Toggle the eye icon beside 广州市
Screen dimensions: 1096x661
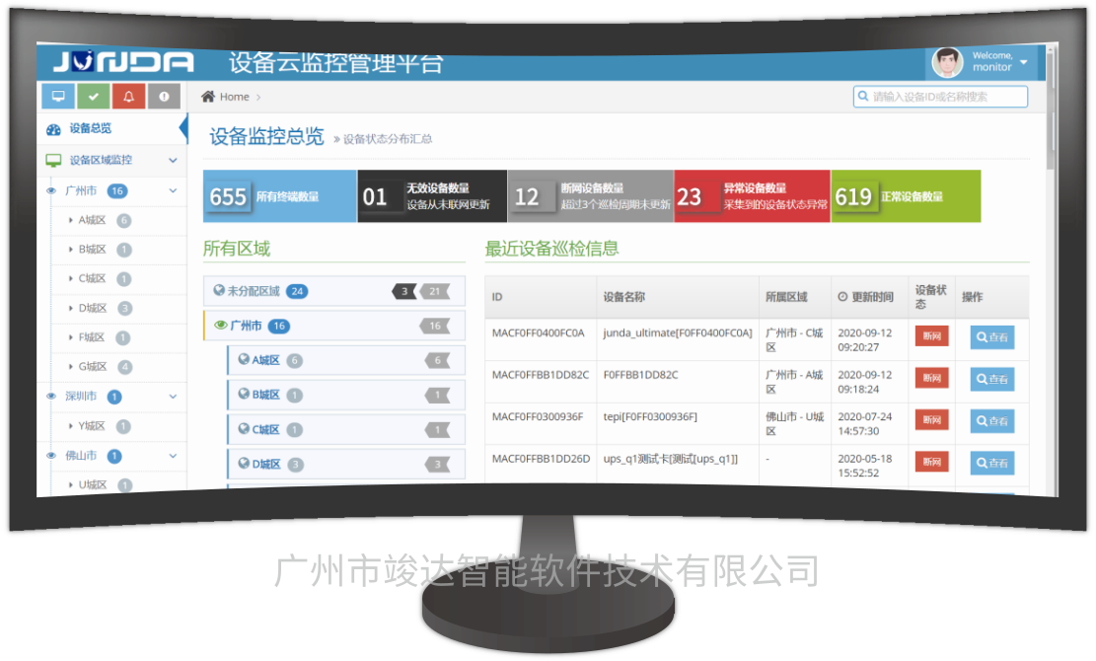[x=49, y=191]
